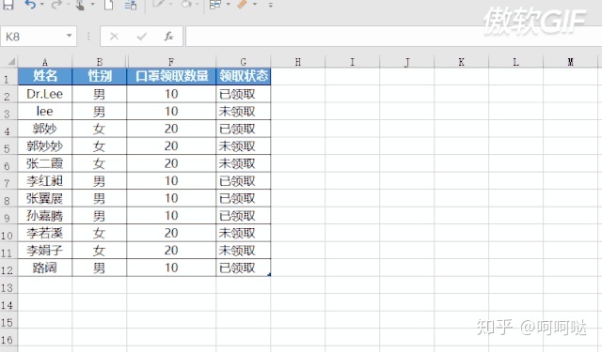
Task: Click the name cell 郭妙 in row 4
Action: (45, 129)
